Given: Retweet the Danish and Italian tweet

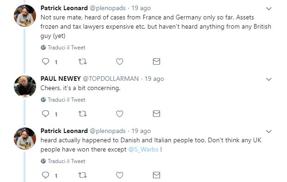Looking at the screenshot, I should pyautogui.click(x=83, y=175).
